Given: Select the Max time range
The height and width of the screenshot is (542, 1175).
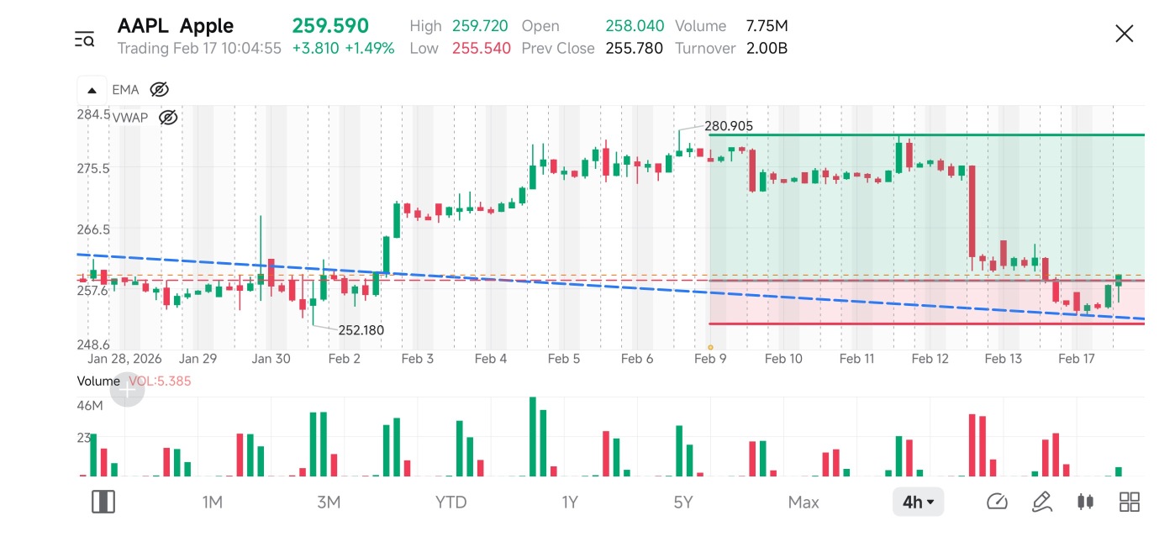Looking at the screenshot, I should [804, 503].
